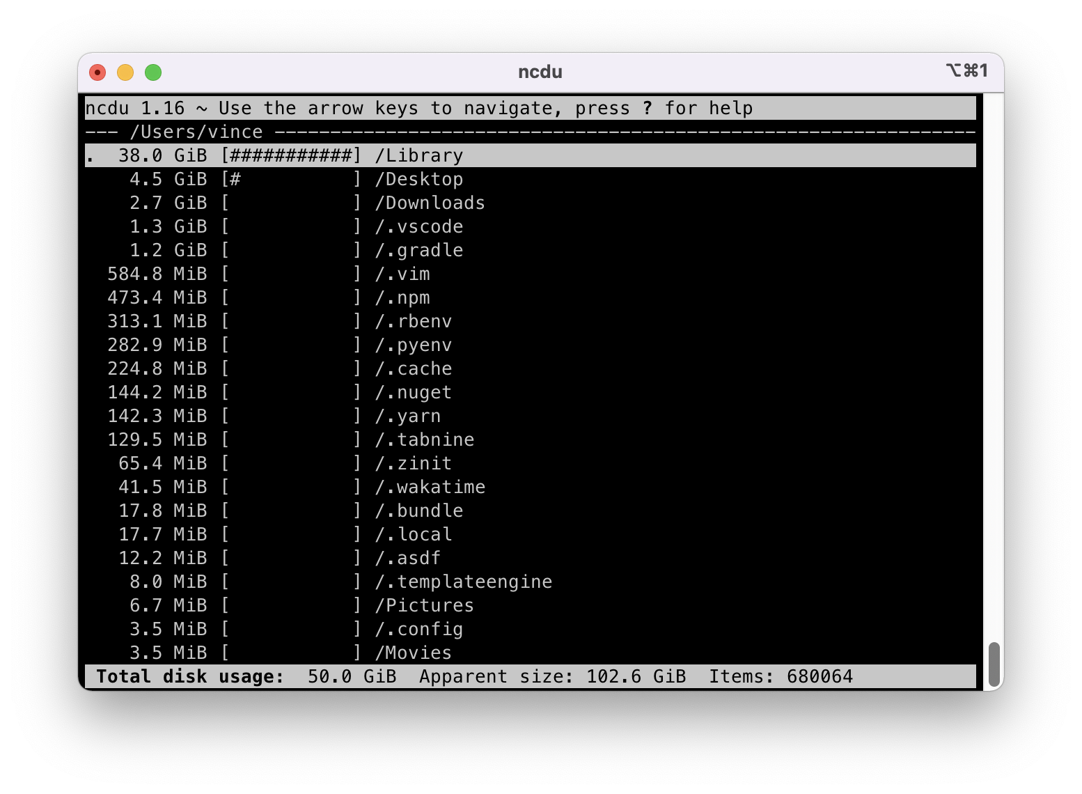Click the Items 680064 count
Viewport: 1082px width, 794px height.
781,676
